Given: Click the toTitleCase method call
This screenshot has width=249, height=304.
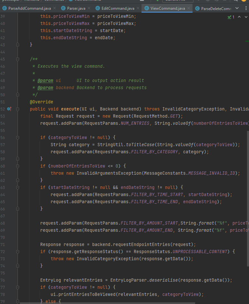Looking at the screenshot, I should click(140, 145).
